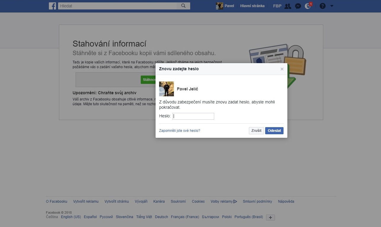
Task: Click the Odeslat submit button
Action: 274,131
